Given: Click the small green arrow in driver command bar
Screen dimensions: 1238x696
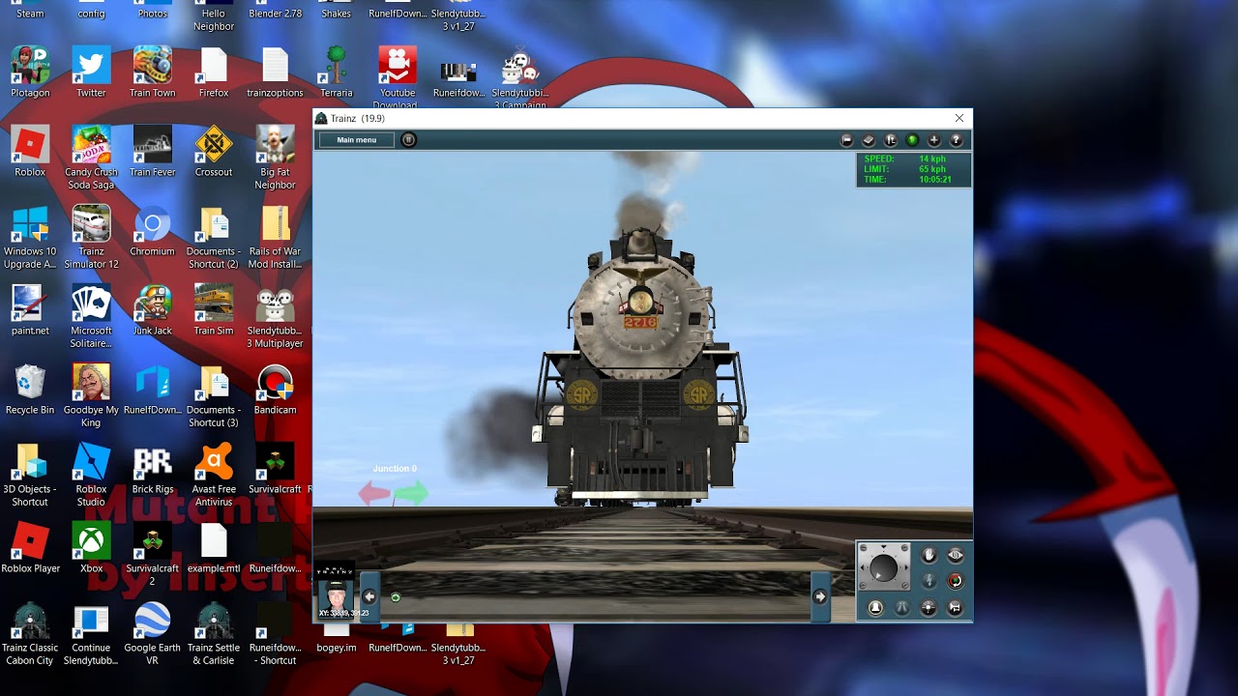Looking at the screenshot, I should 396,597.
